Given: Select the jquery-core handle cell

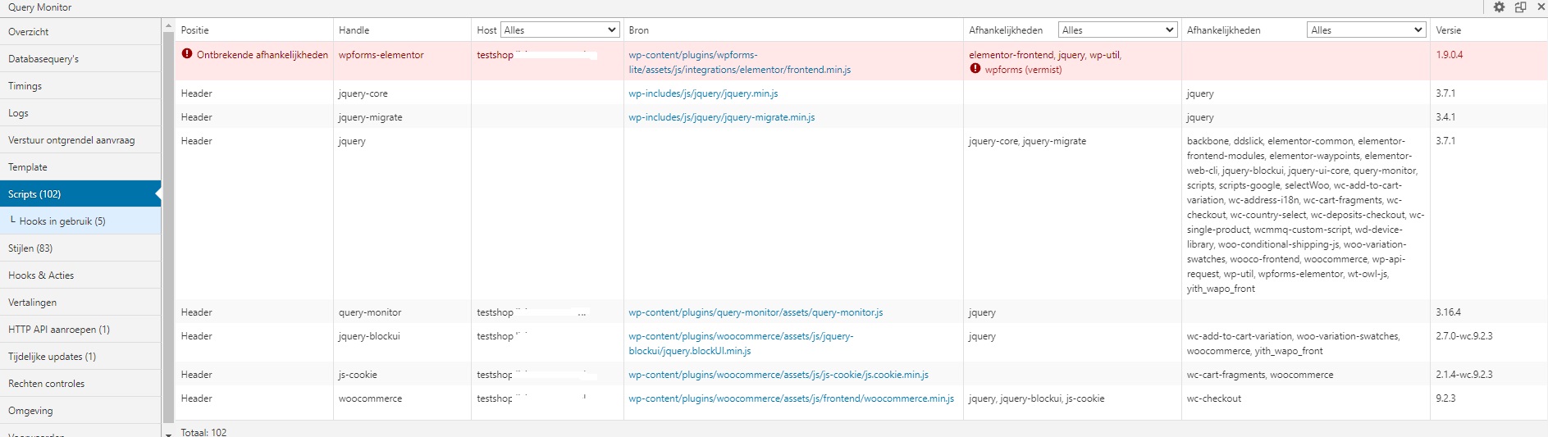Looking at the screenshot, I should [x=402, y=93].
